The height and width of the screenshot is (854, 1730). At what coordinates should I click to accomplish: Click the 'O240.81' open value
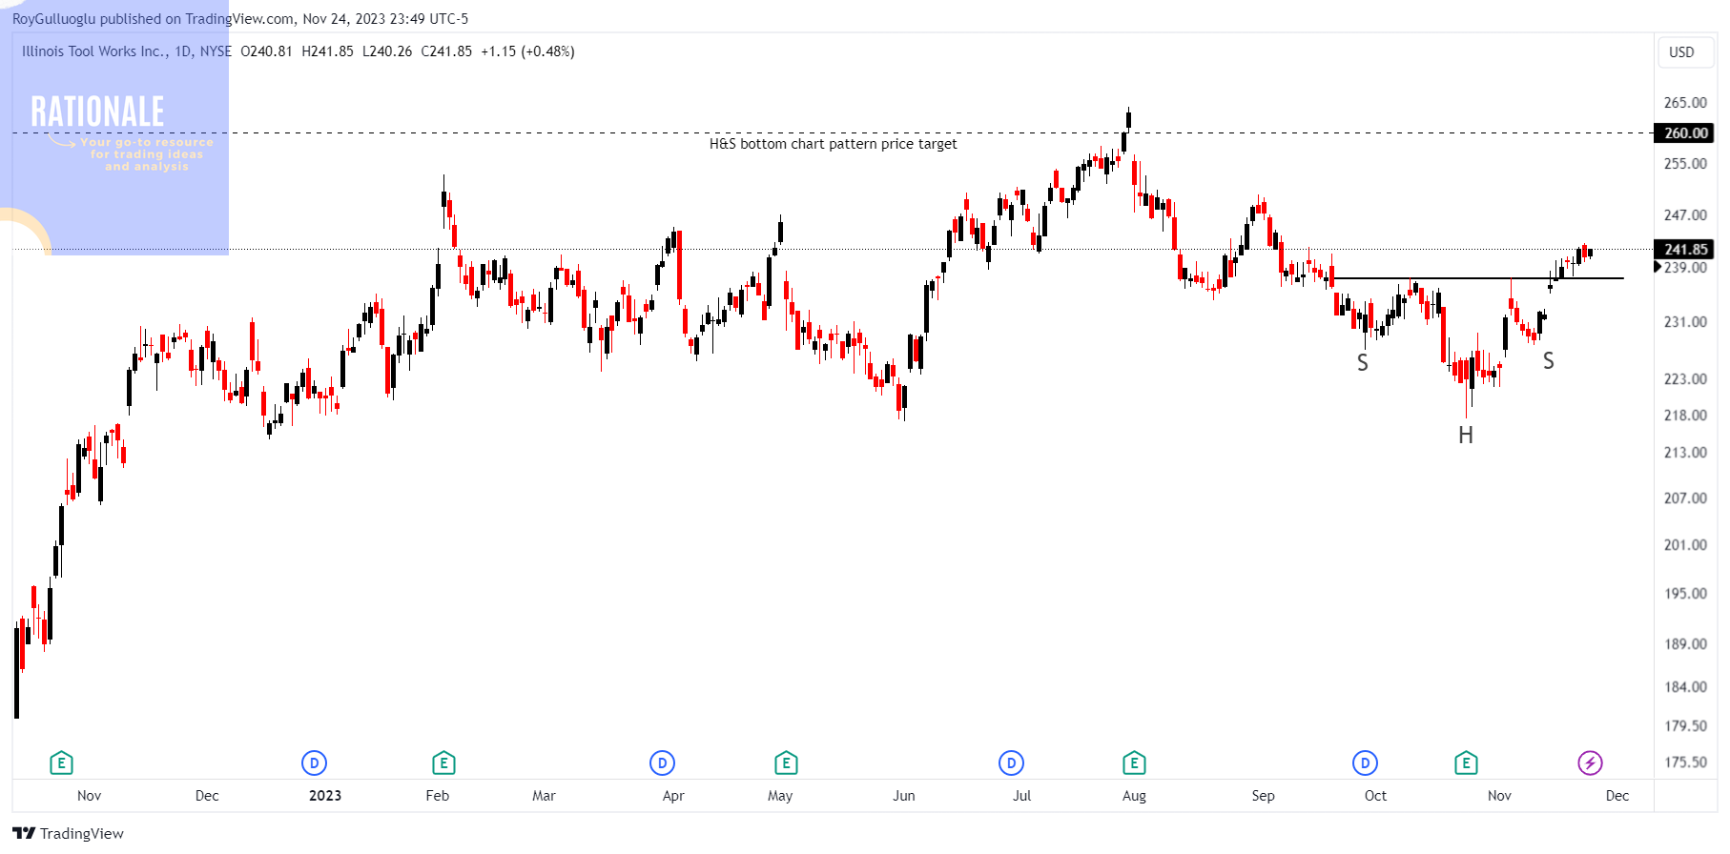(266, 51)
